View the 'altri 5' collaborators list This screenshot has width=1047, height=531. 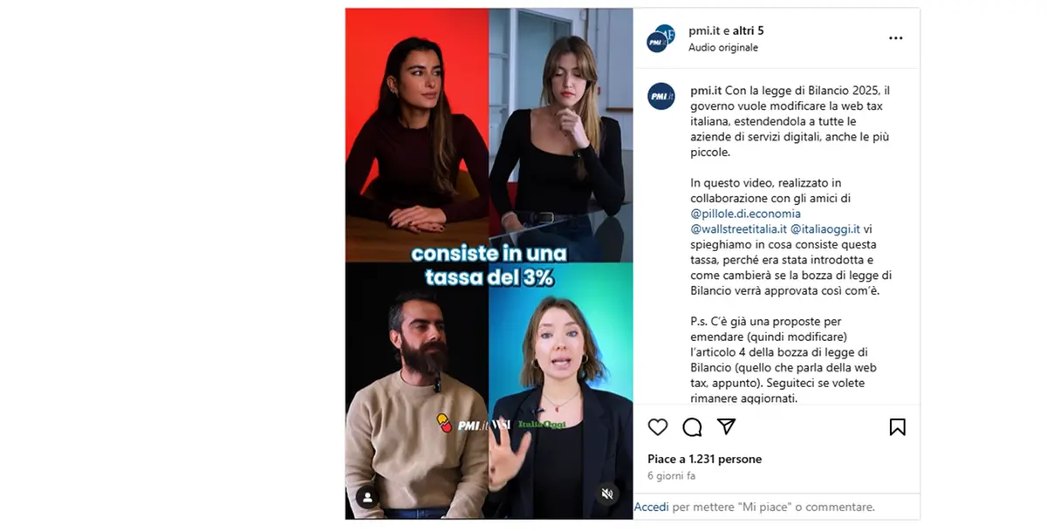(749, 31)
